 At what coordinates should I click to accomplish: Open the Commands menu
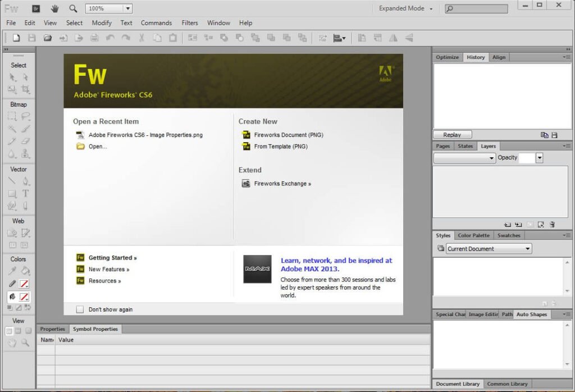[156, 22]
